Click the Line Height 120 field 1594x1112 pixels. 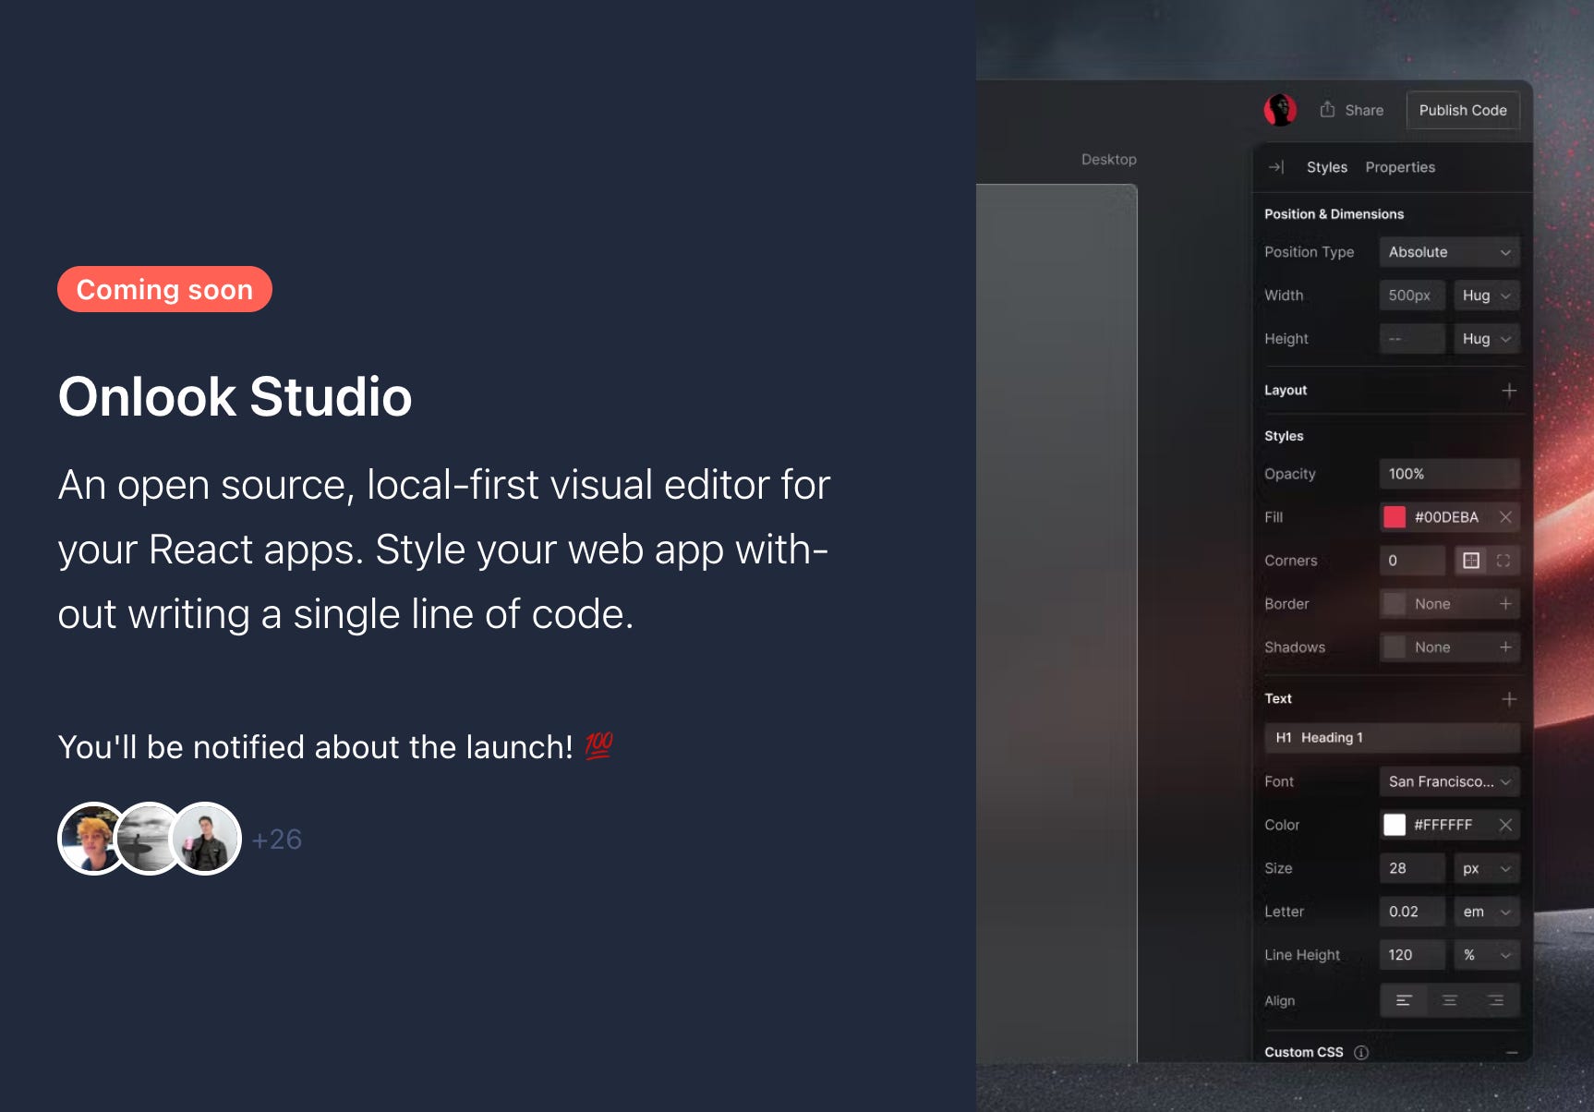click(1412, 955)
